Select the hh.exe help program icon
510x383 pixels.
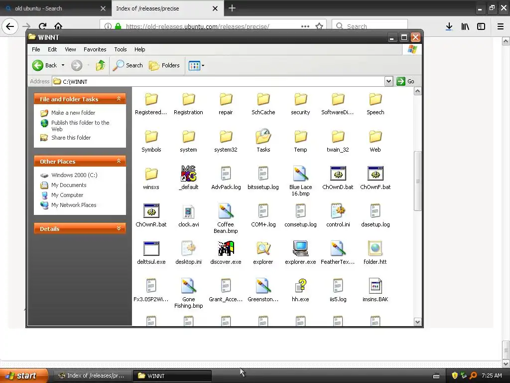click(300, 290)
